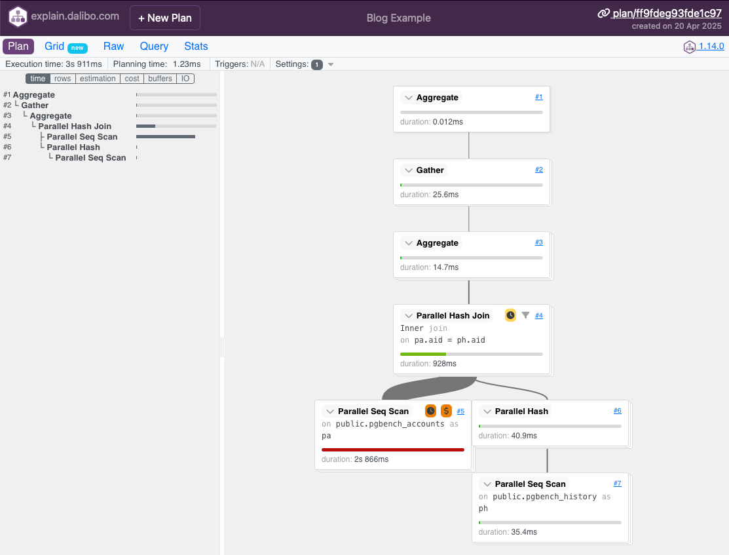Click the + New Plan button
Screen dimensions: 729x555
pyautogui.click(x=165, y=18)
